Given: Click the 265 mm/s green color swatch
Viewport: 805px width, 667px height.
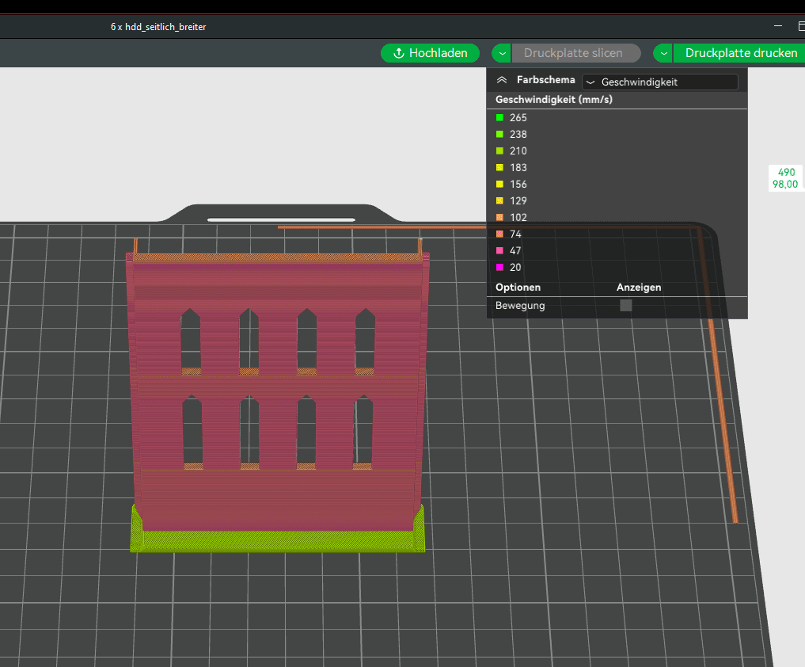Looking at the screenshot, I should point(499,118).
